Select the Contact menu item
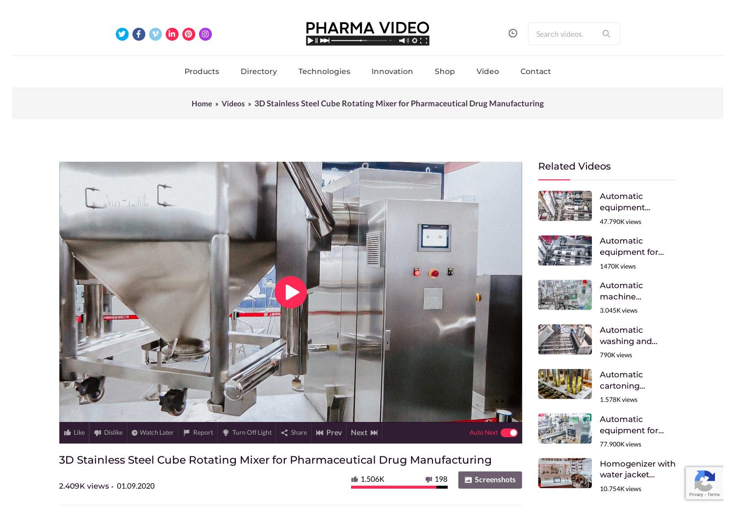The image size is (736, 520). click(x=535, y=71)
